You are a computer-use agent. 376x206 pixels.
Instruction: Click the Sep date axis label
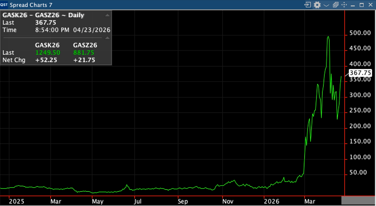[183, 201]
